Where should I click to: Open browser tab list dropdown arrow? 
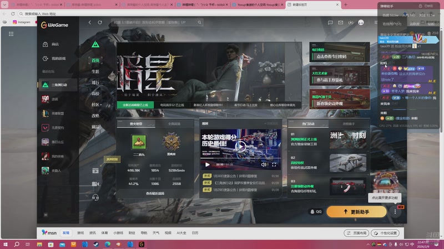[4, 5]
